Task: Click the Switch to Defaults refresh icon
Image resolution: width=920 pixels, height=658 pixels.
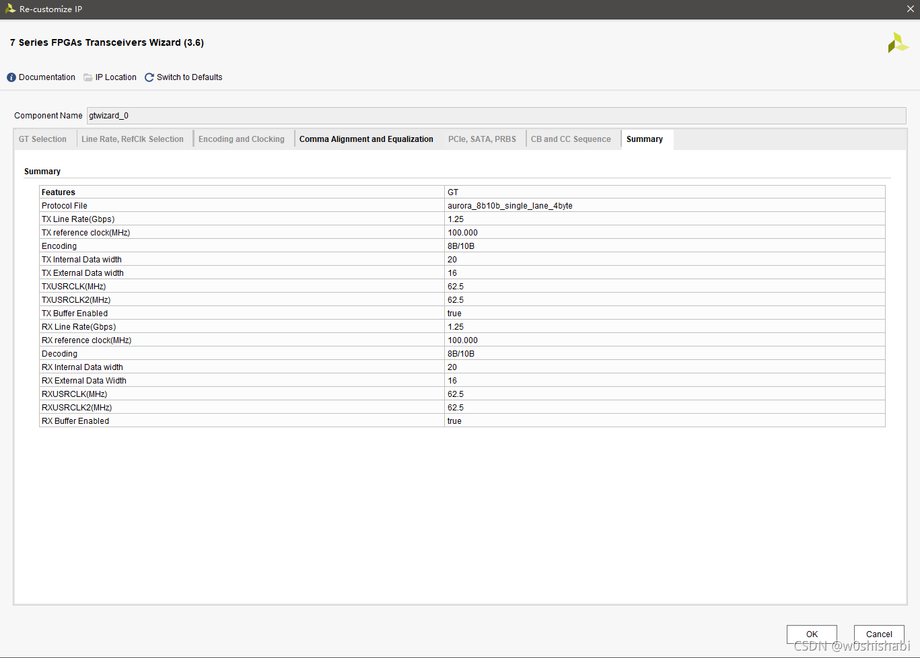Action: (x=149, y=77)
